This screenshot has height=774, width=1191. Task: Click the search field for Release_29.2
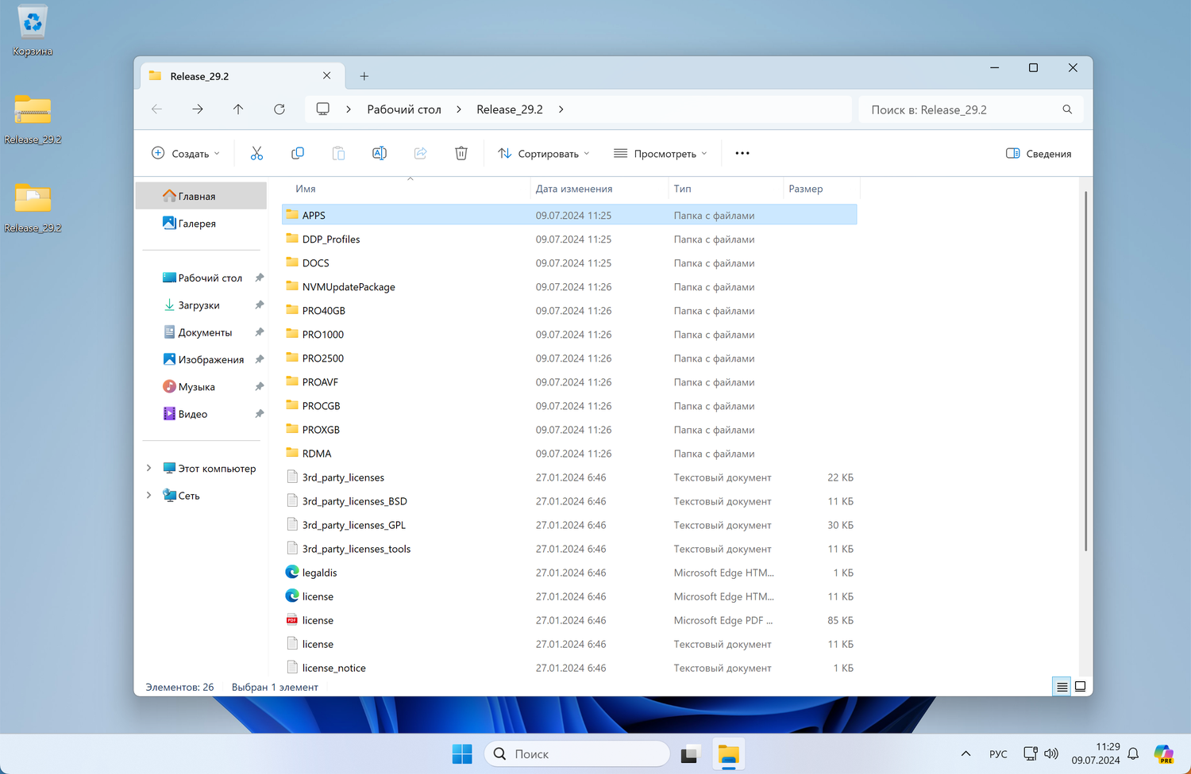[961, 109]
